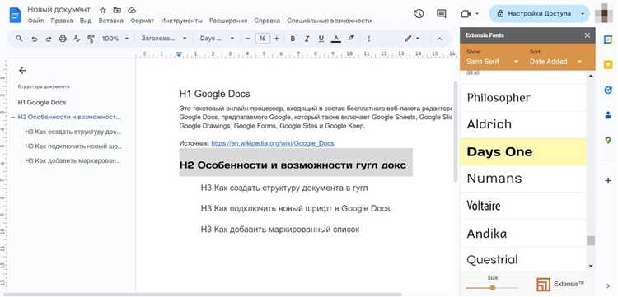Viewport: 618px width, 297px height.
Task: Click the Настройки Доступа share button
Action: pos(534,14)
